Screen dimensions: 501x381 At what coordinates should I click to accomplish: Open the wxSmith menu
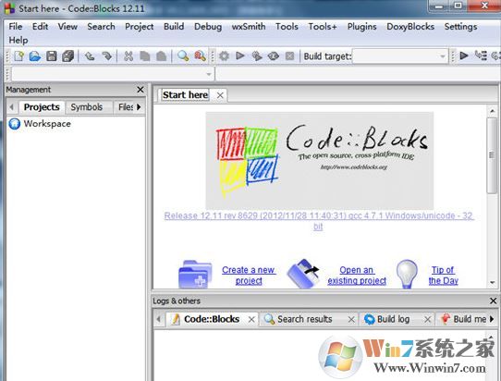click(249, 27)
